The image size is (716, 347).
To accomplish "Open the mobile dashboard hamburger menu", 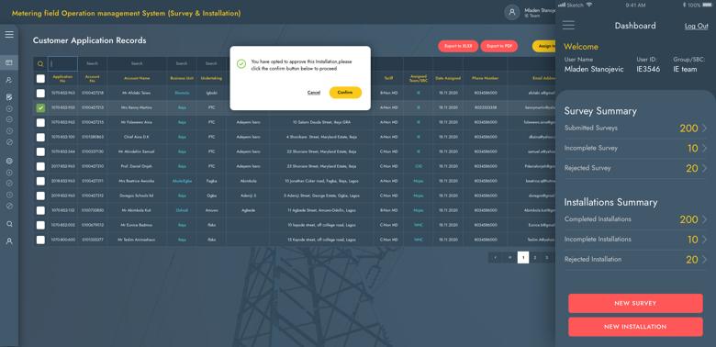I will click(x=568, y=25).
